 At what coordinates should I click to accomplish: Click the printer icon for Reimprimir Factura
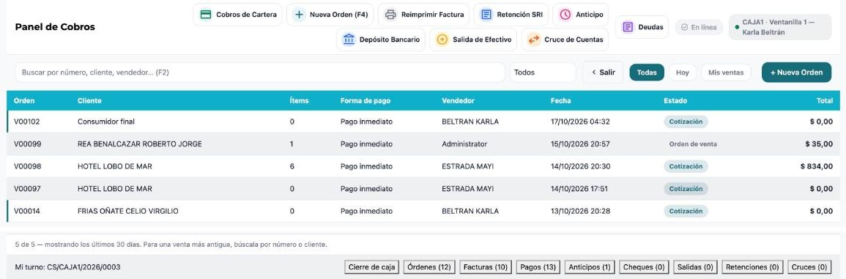click(x=390, y=15)
